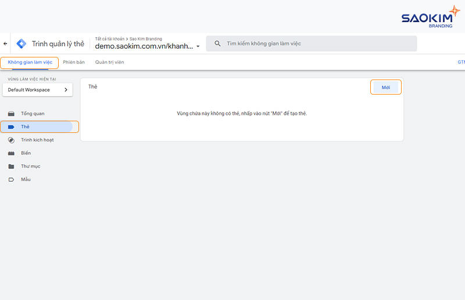Click the Thẻ tag icon in sidebar
Image resolution: width=465 pixels, height=300 pixels.
[x=11, y=126]
